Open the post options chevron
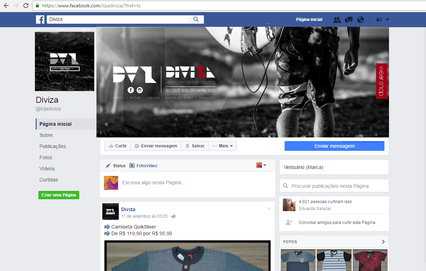Viewport: 426px width, 271px height. (269, 209)
